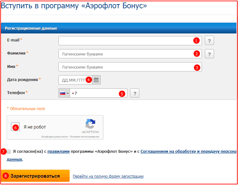
Task: Click the 'Вступить в программу' page heading
Action: [74, 6]
